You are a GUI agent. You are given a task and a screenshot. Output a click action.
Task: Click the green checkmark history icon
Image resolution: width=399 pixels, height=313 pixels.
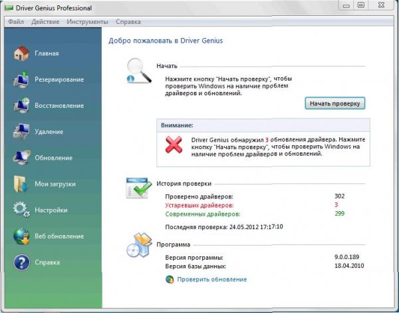pyautogui.click(x=139, y=188)
